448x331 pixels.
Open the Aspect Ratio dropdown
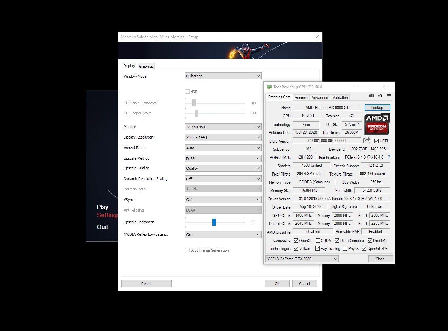click(223, 148)
